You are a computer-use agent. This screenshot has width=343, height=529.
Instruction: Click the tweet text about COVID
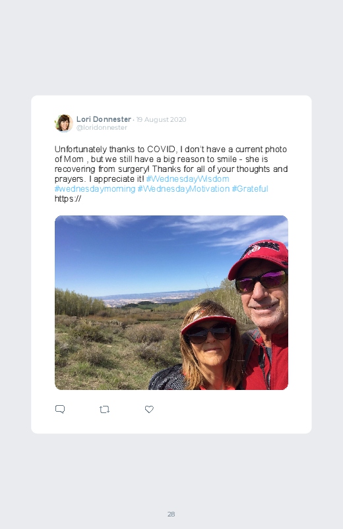pos(171,164)
